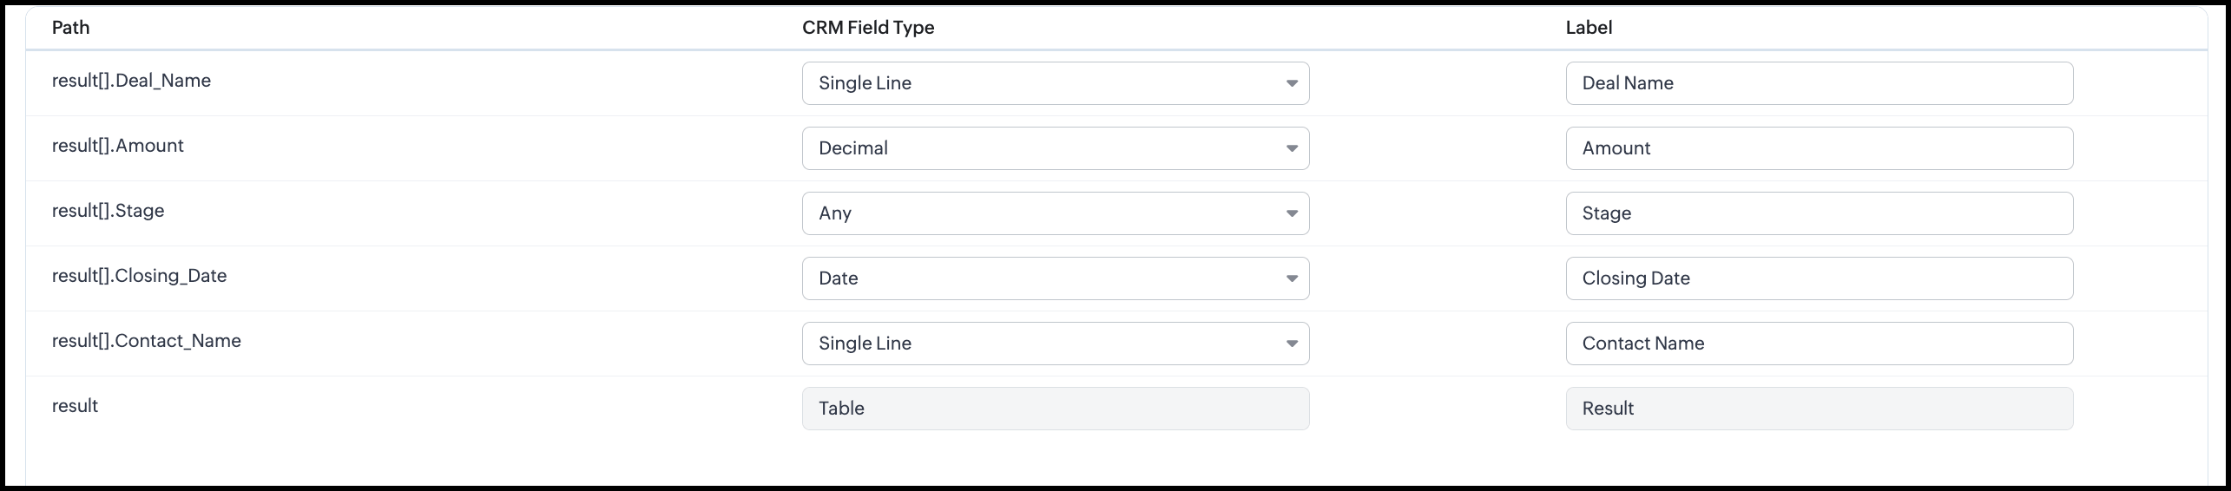
Task: Focus the Stage label text box
Action: click(1819, 213)
